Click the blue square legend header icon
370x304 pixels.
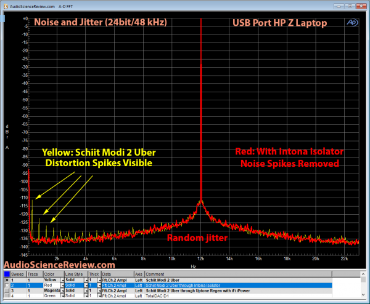coord(7,274)
